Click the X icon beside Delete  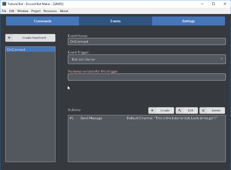[203, 110]
